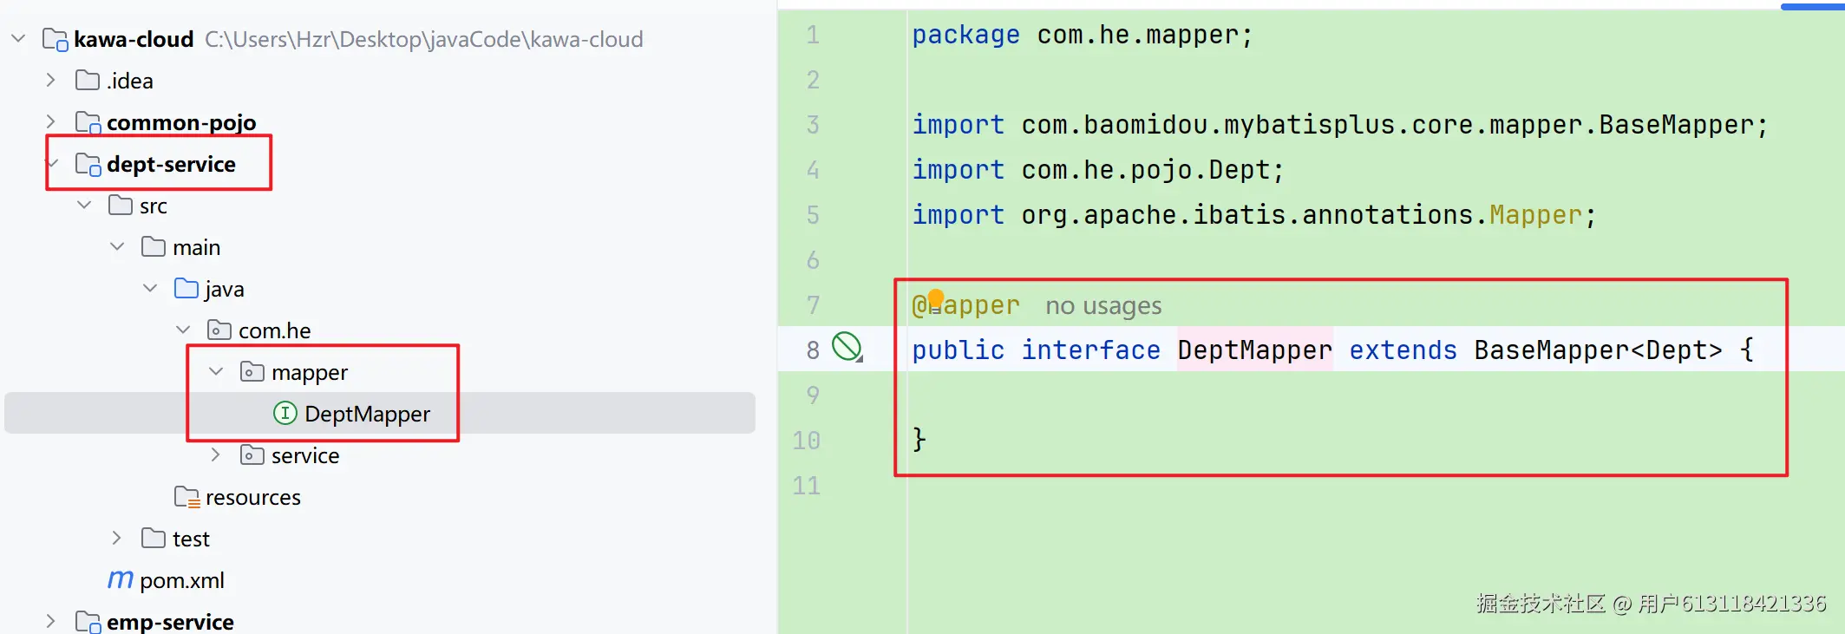Click the "no usages" inlay hint
Screen dimensions: 1845x634
(1102, 306)
